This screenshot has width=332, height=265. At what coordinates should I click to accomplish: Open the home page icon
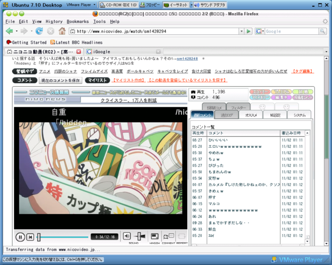(62, 31)
